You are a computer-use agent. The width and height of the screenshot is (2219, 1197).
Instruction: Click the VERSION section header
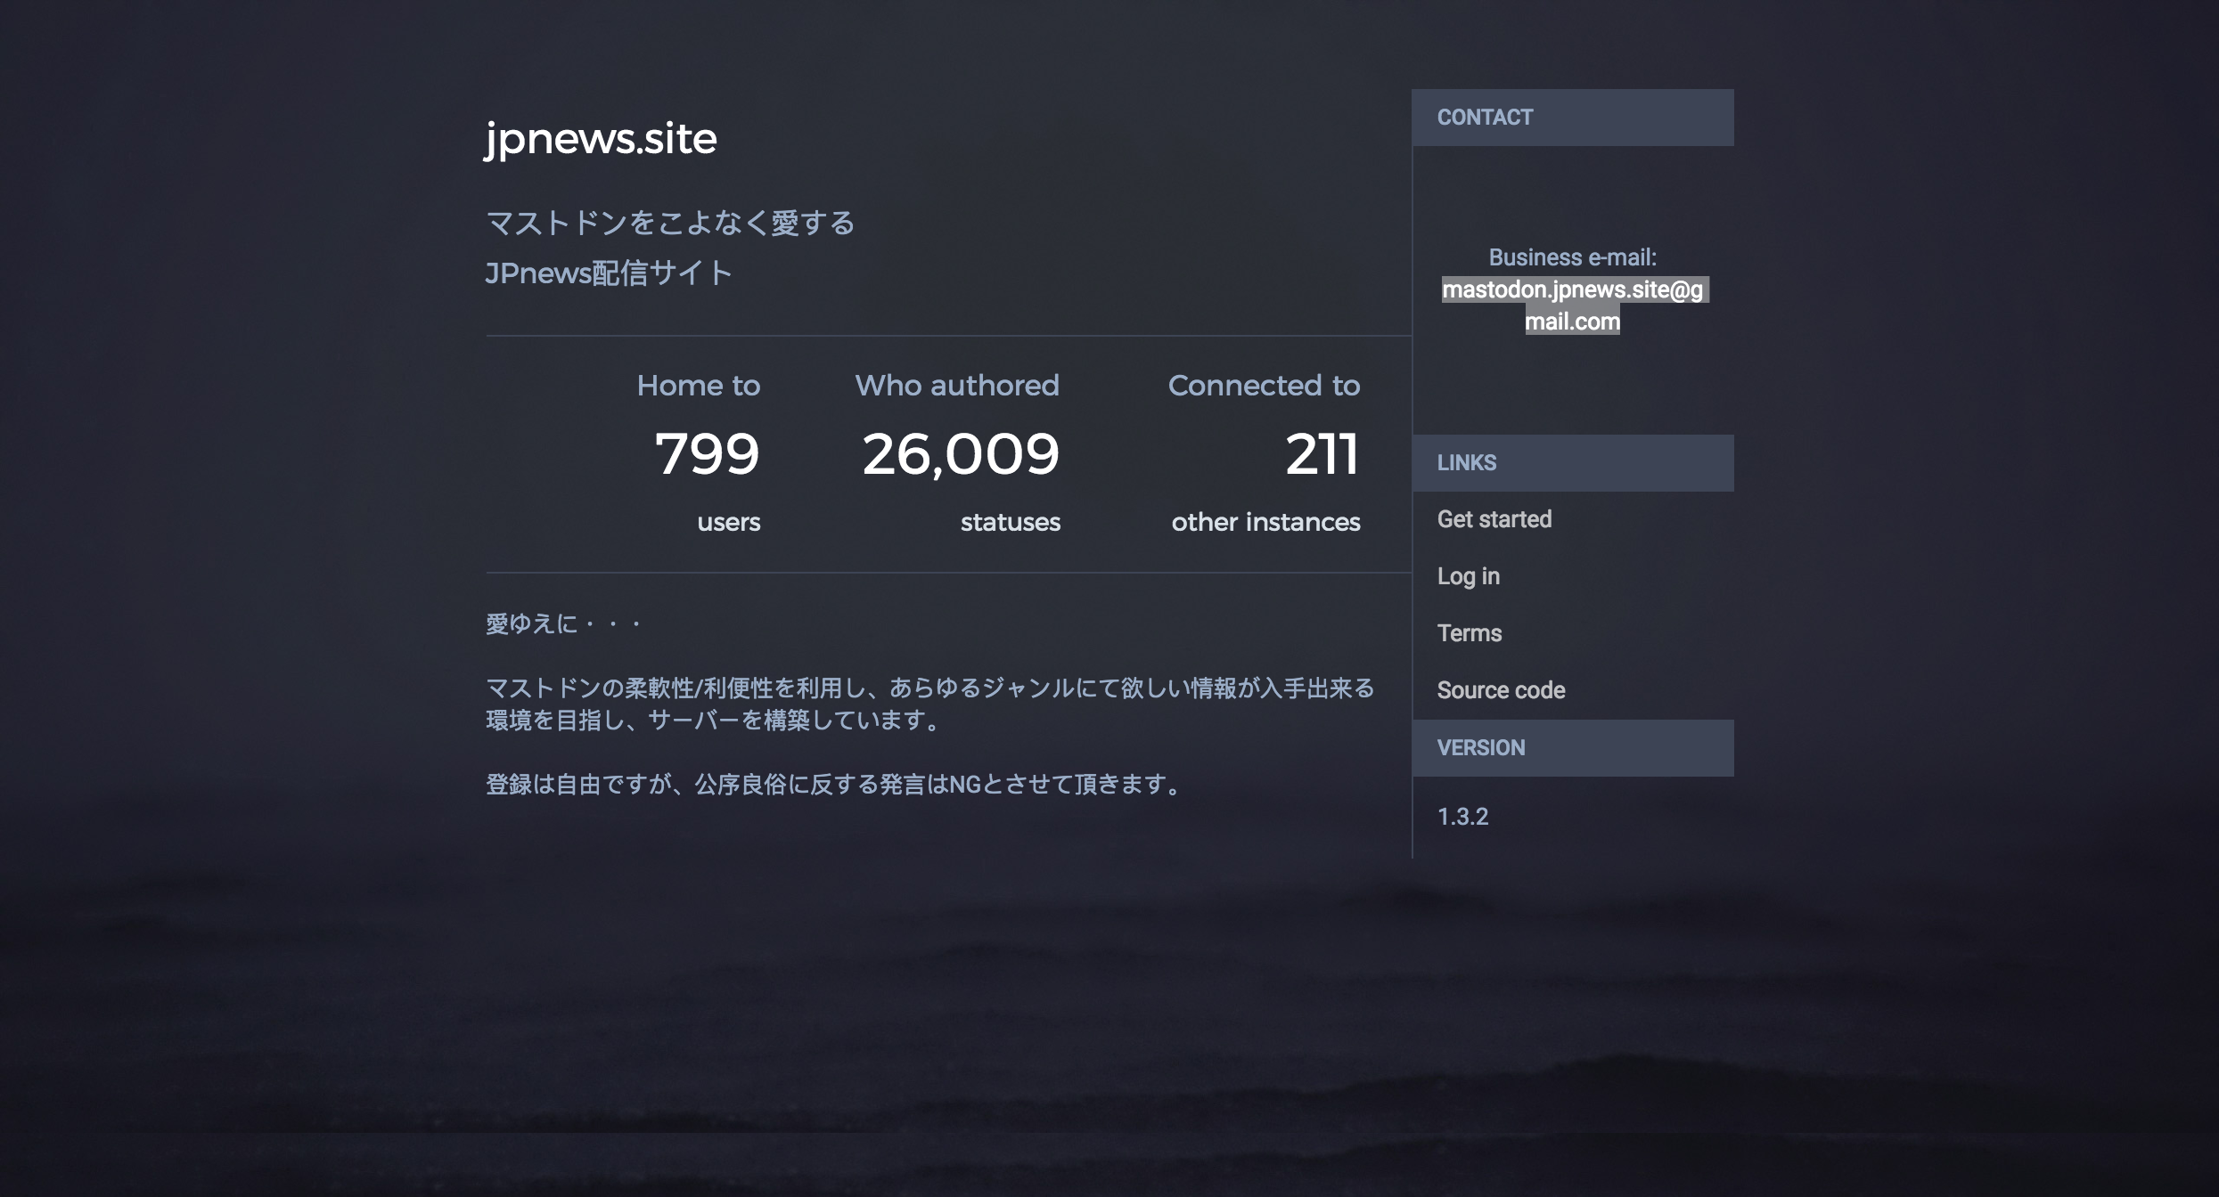(1573, 748)
